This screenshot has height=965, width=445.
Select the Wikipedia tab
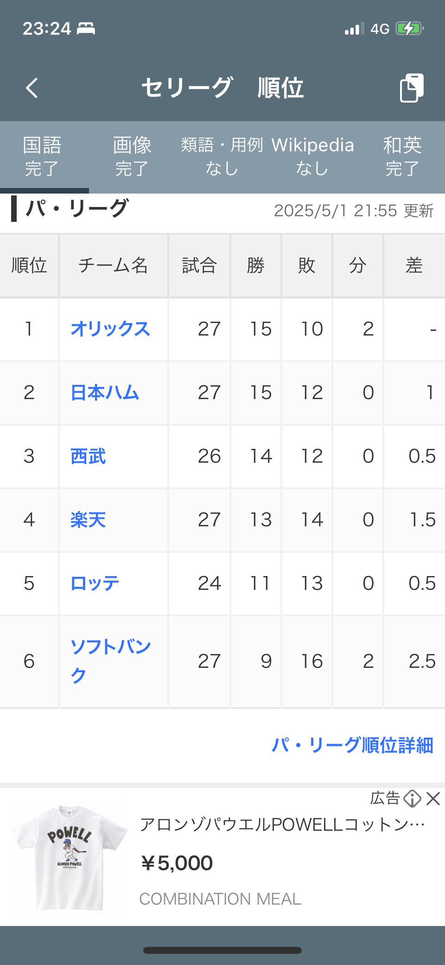point(312,156)
